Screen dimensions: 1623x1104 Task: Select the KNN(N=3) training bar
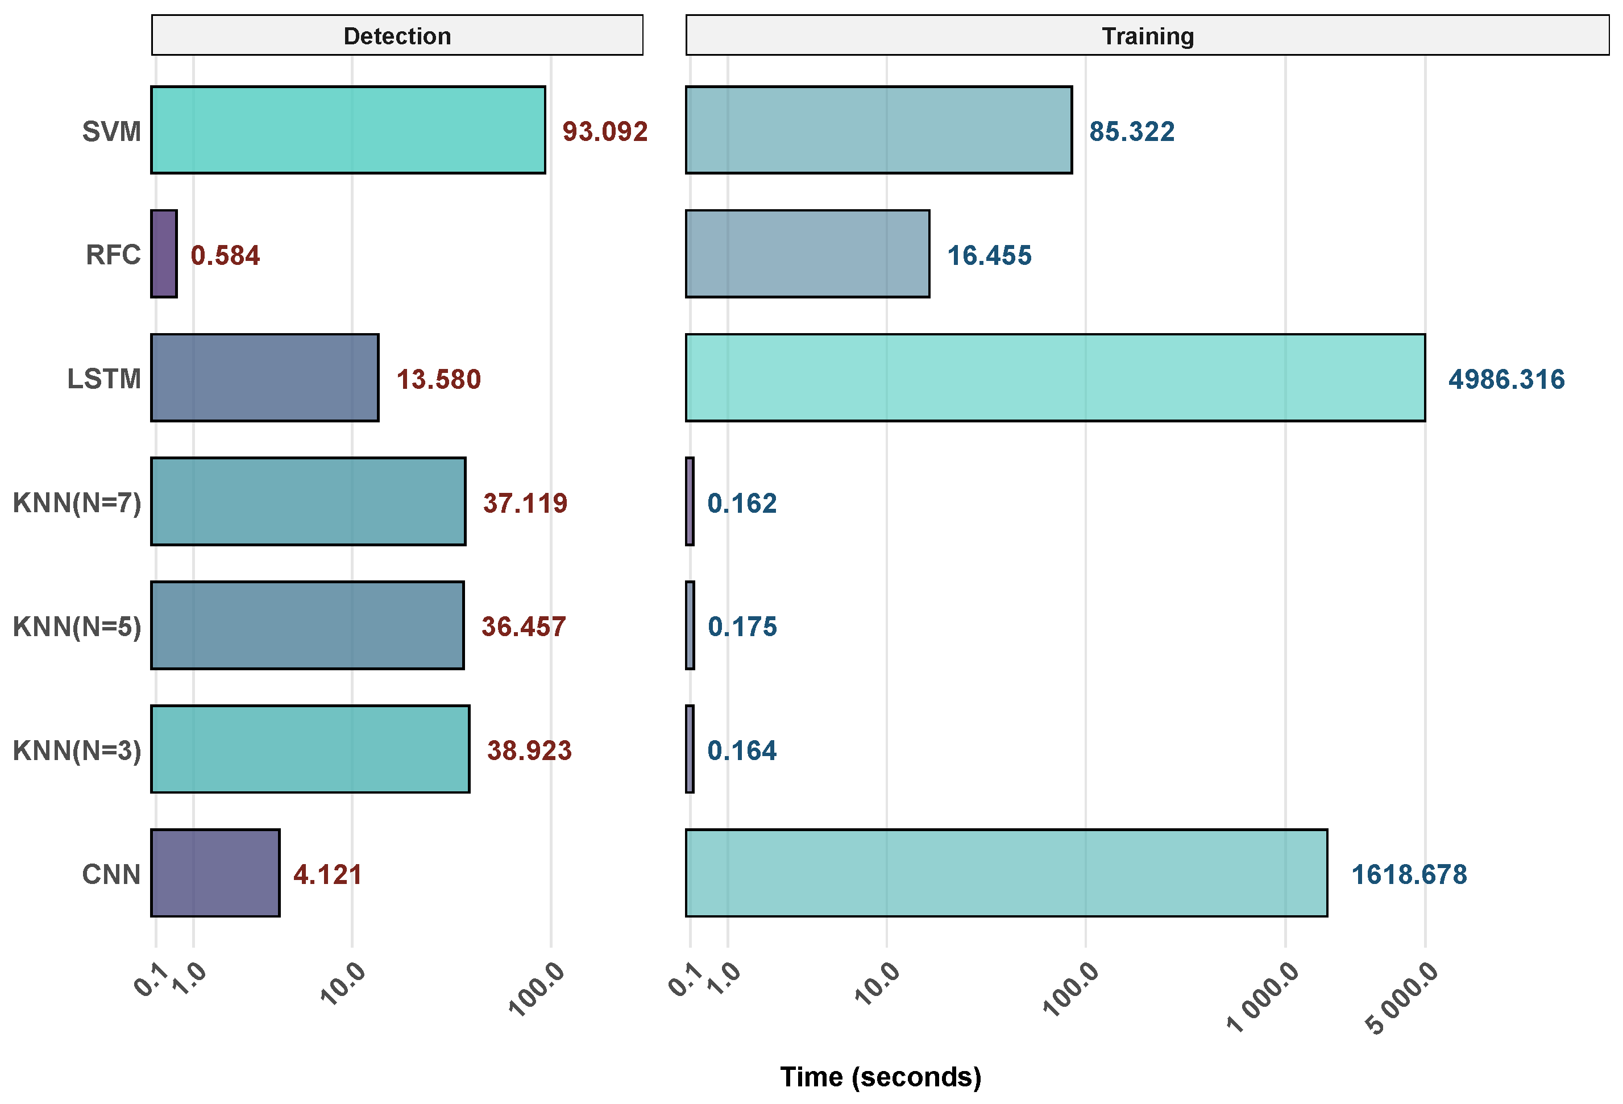point(690,749)
